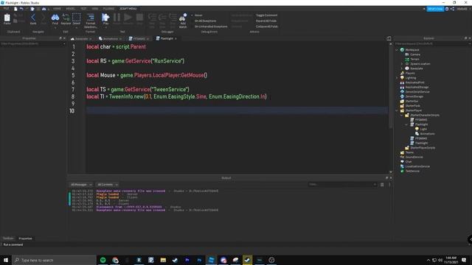Switch to the VIEW ribbon tab
Screen dimensions: 472x265
(x=95, y=9)
